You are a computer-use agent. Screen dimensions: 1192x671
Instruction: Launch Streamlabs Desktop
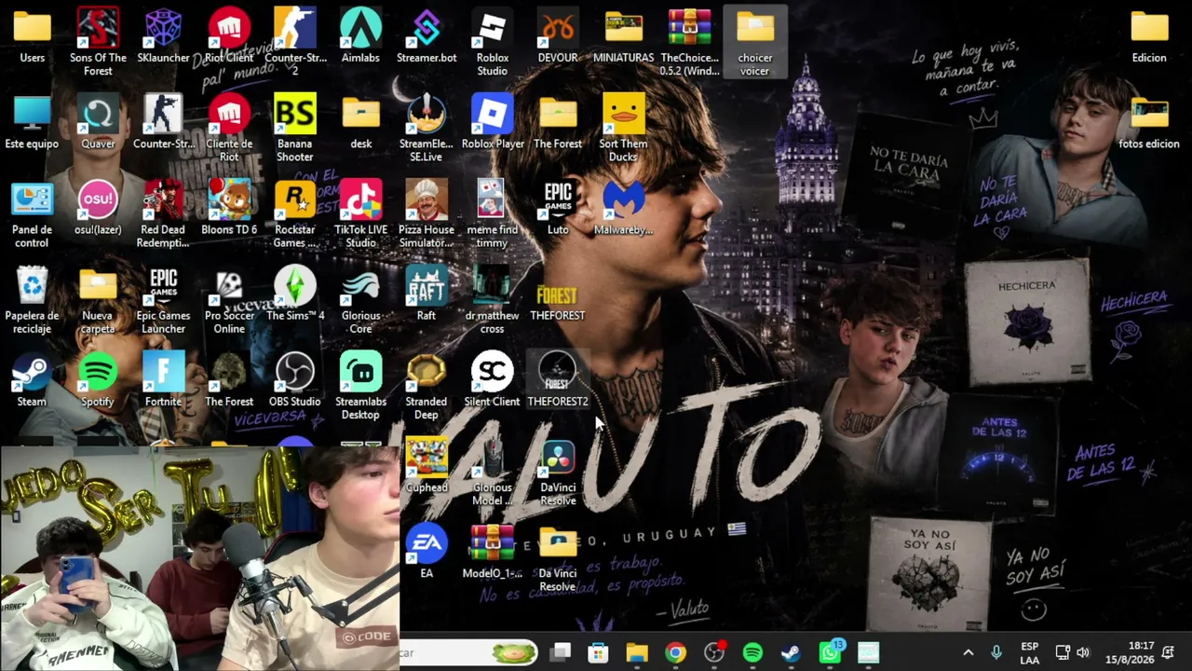click(360, 385)
